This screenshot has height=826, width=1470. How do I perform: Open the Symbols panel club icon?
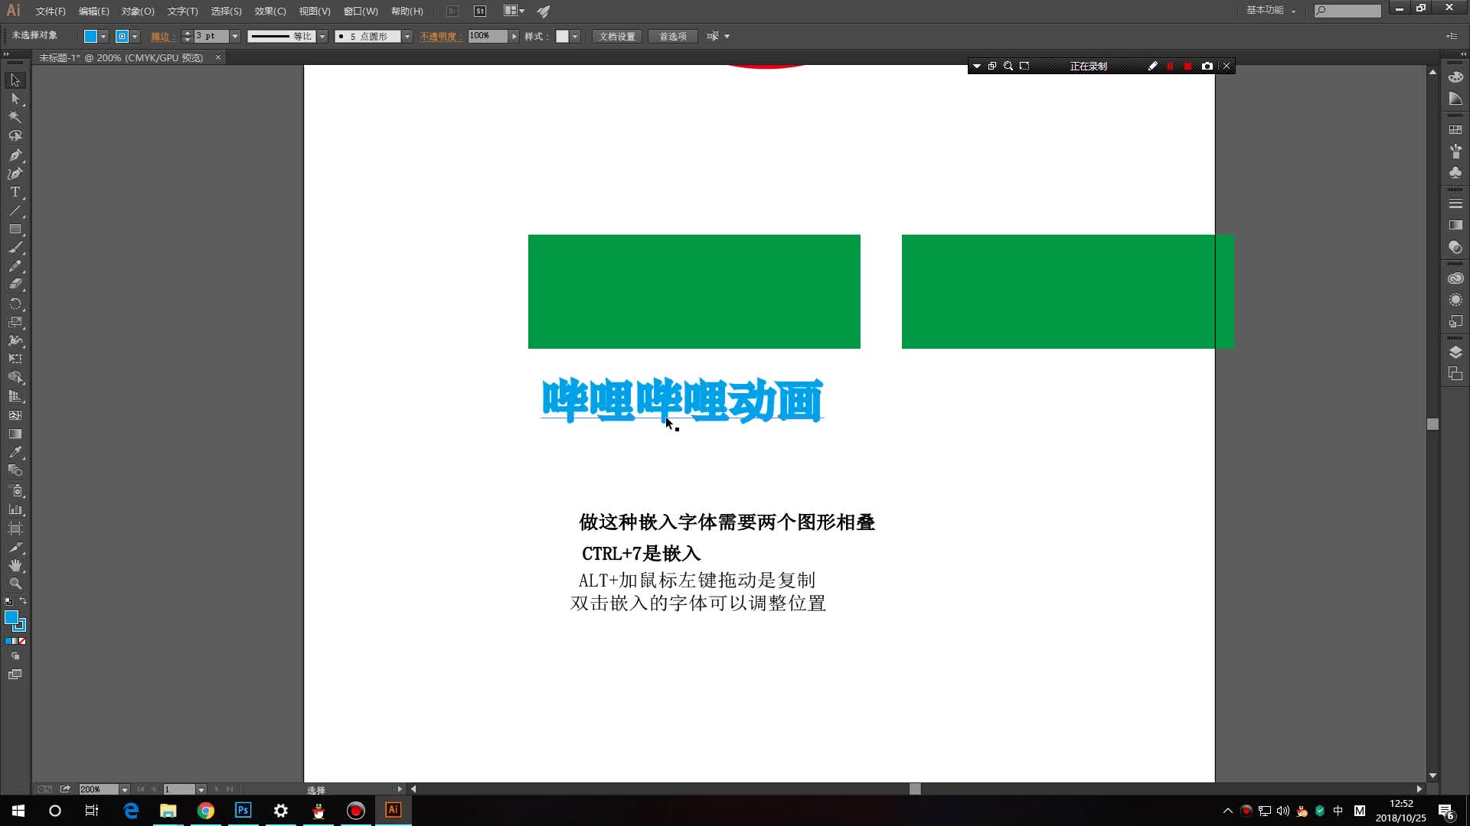(x=1455, y=173)
